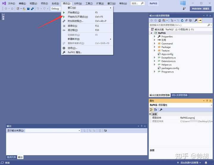Expand the Command folder

(155, 43)
